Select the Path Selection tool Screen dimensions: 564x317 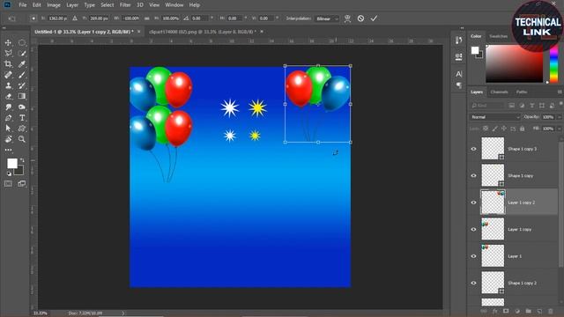pyautogui.click(x=8, y=129)
